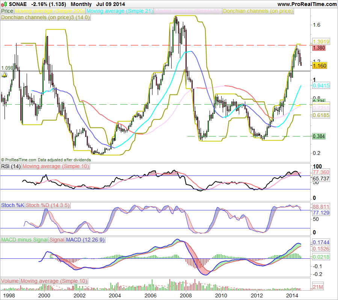Image resolution: width=338 pixels, height=300 pixels.
Task: Click the 2004 year label on time axis
Action: pos(115,296)
